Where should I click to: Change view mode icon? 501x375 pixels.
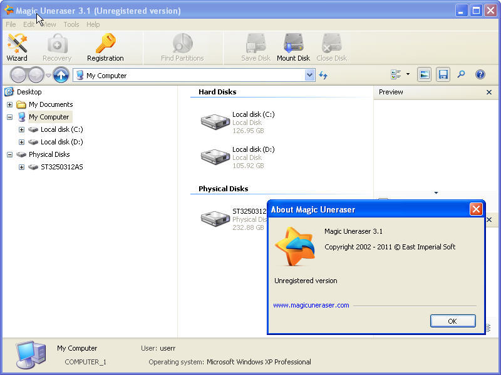pyautogui.click(x=396, y=74)
